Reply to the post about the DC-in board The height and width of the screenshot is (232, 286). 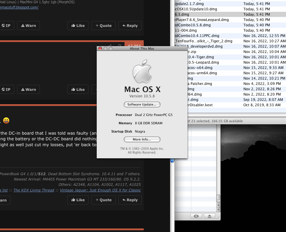coord(130,200)
